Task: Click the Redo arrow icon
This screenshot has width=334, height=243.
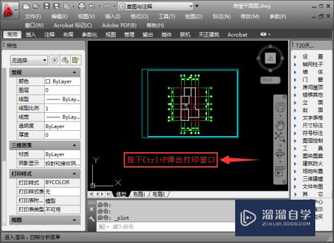Action: [107, 6]
